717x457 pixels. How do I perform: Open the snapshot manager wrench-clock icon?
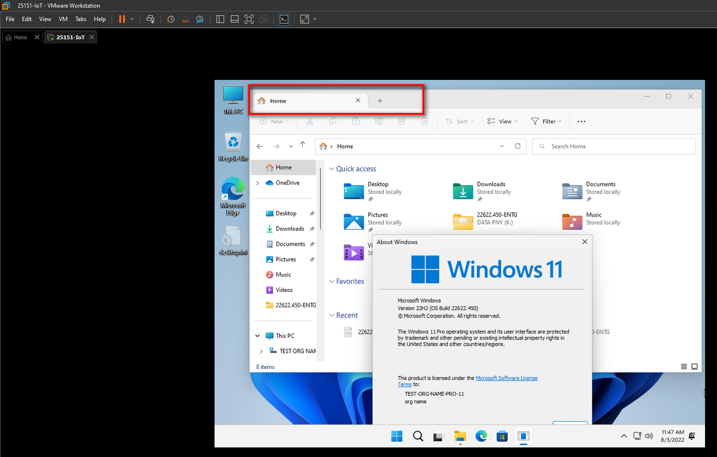[x=200, y=19]
